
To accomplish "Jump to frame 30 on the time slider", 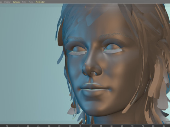I will click(x=49, y=126).
